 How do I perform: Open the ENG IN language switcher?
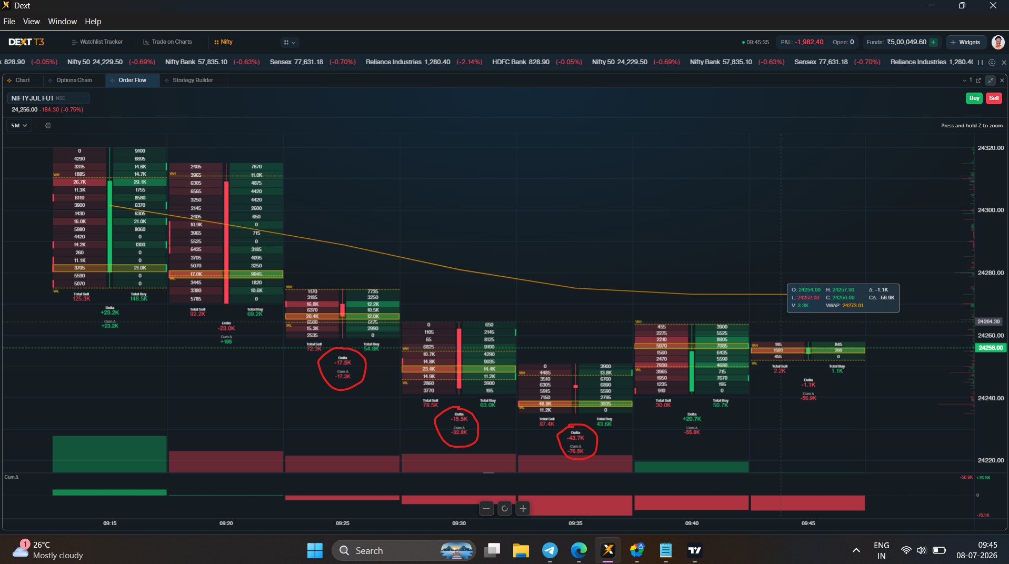[x=881, y=550]
